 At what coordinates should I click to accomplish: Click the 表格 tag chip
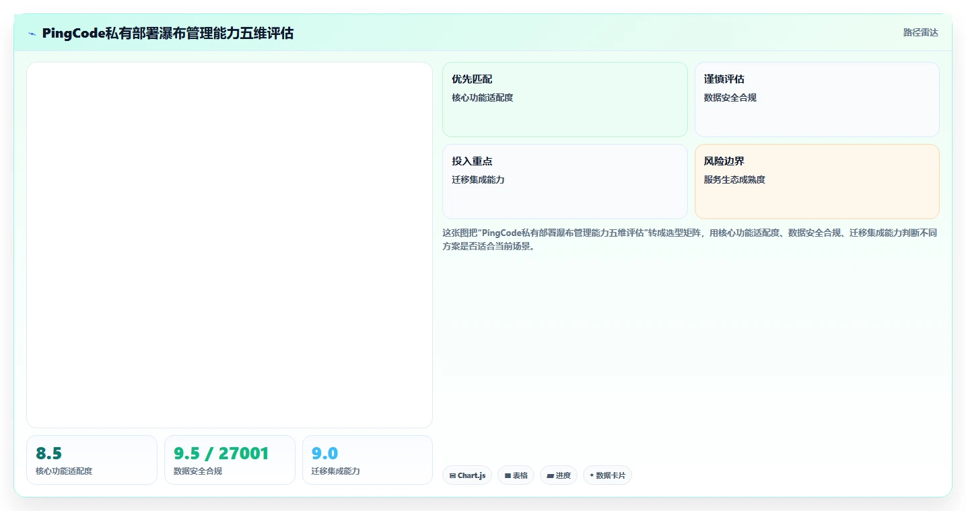point(516,475)
